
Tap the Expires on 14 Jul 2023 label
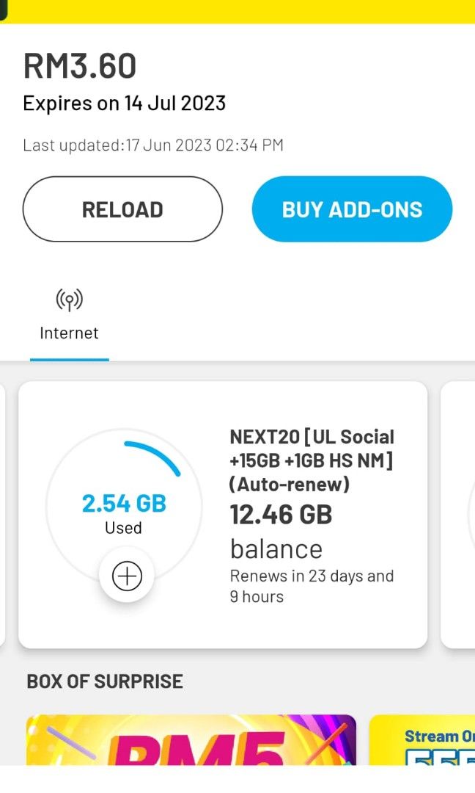pyautogui.click(x=125, y=103)
